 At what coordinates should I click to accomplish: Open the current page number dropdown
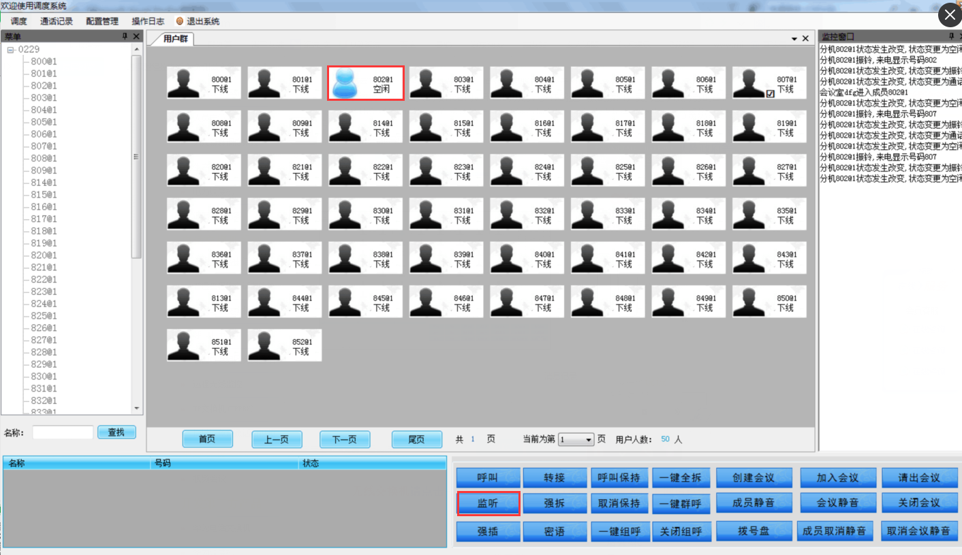click(x=589, y=440)
